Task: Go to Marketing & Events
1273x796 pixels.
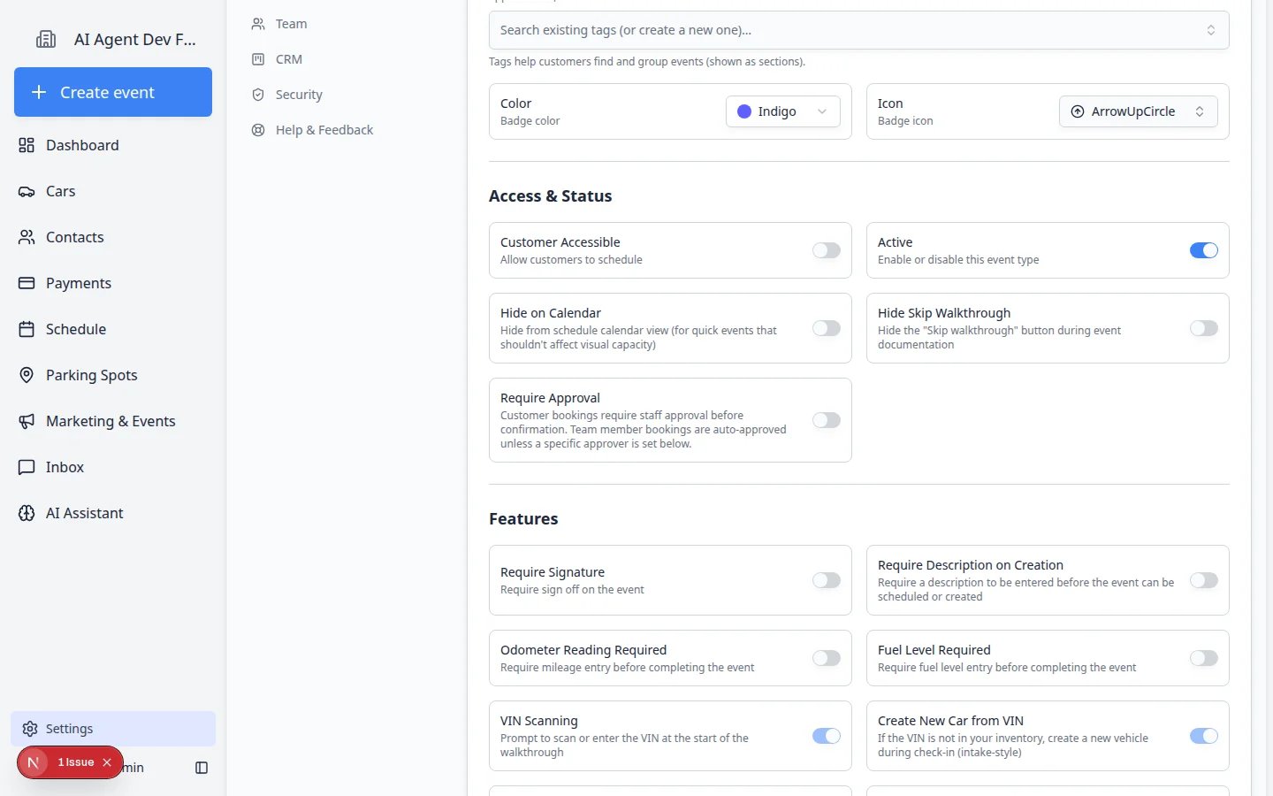Action: pyautogui.click(x=113, y=421)
